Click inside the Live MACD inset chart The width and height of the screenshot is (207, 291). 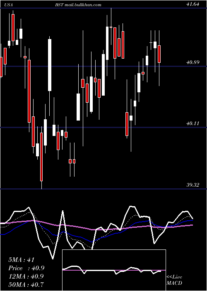(x=114, y=270)
